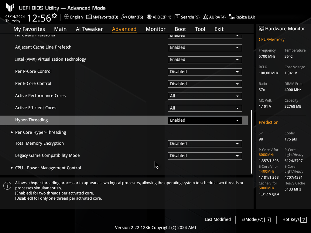Screen dimensions: 311x233
Task: Open Qfan fan control icon
Action: pos(124,17)
